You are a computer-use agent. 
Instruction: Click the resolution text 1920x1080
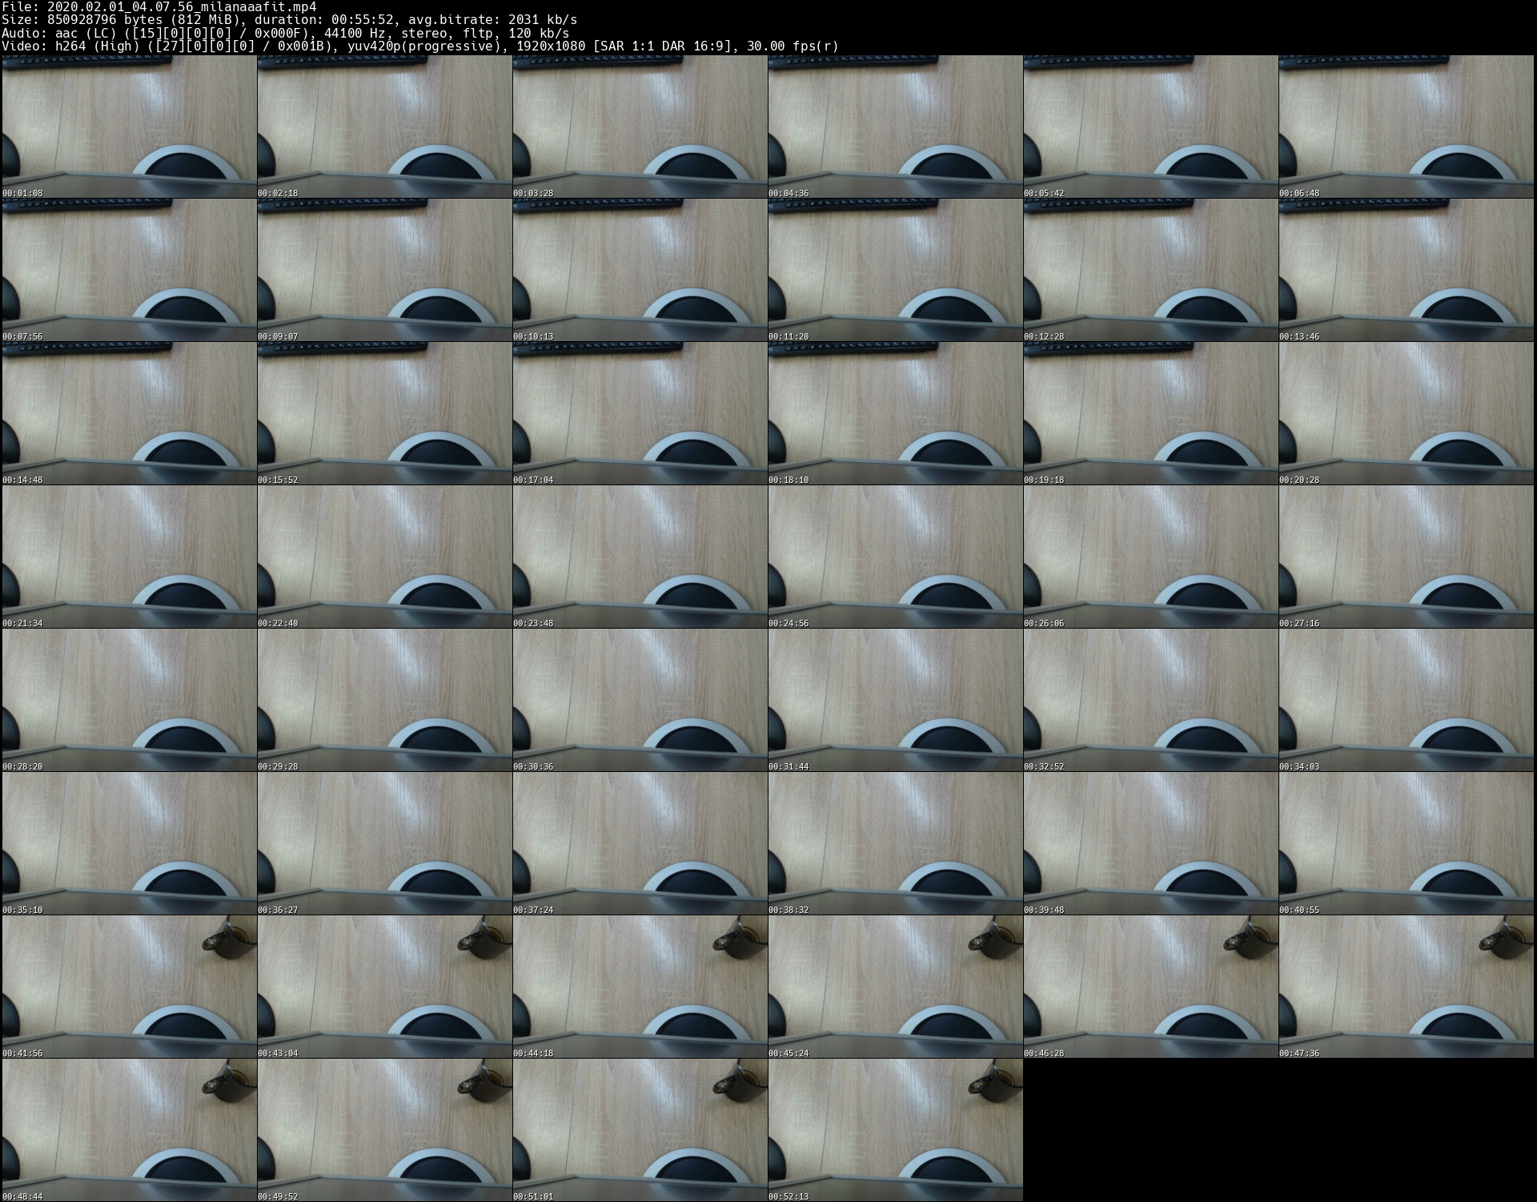pos(551,46)
